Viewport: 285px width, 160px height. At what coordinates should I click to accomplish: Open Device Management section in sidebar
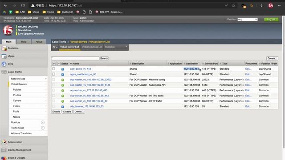tap(19, 150)
